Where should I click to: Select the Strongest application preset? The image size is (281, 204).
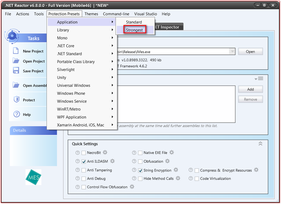click(x=135, y=30)
